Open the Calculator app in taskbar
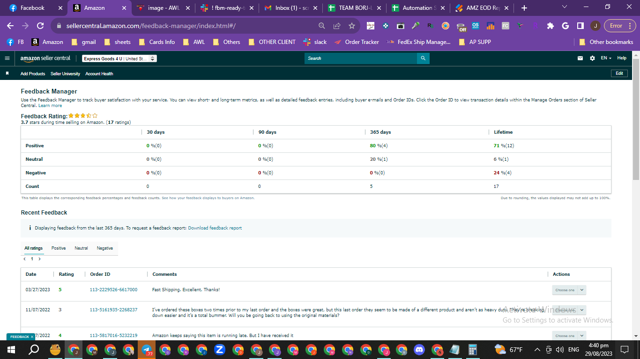Image resolution: width=640 pixels, height=359 pixels. pos(472,350)
